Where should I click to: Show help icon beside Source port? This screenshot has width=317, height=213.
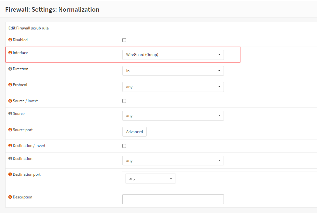coord(10,130)
